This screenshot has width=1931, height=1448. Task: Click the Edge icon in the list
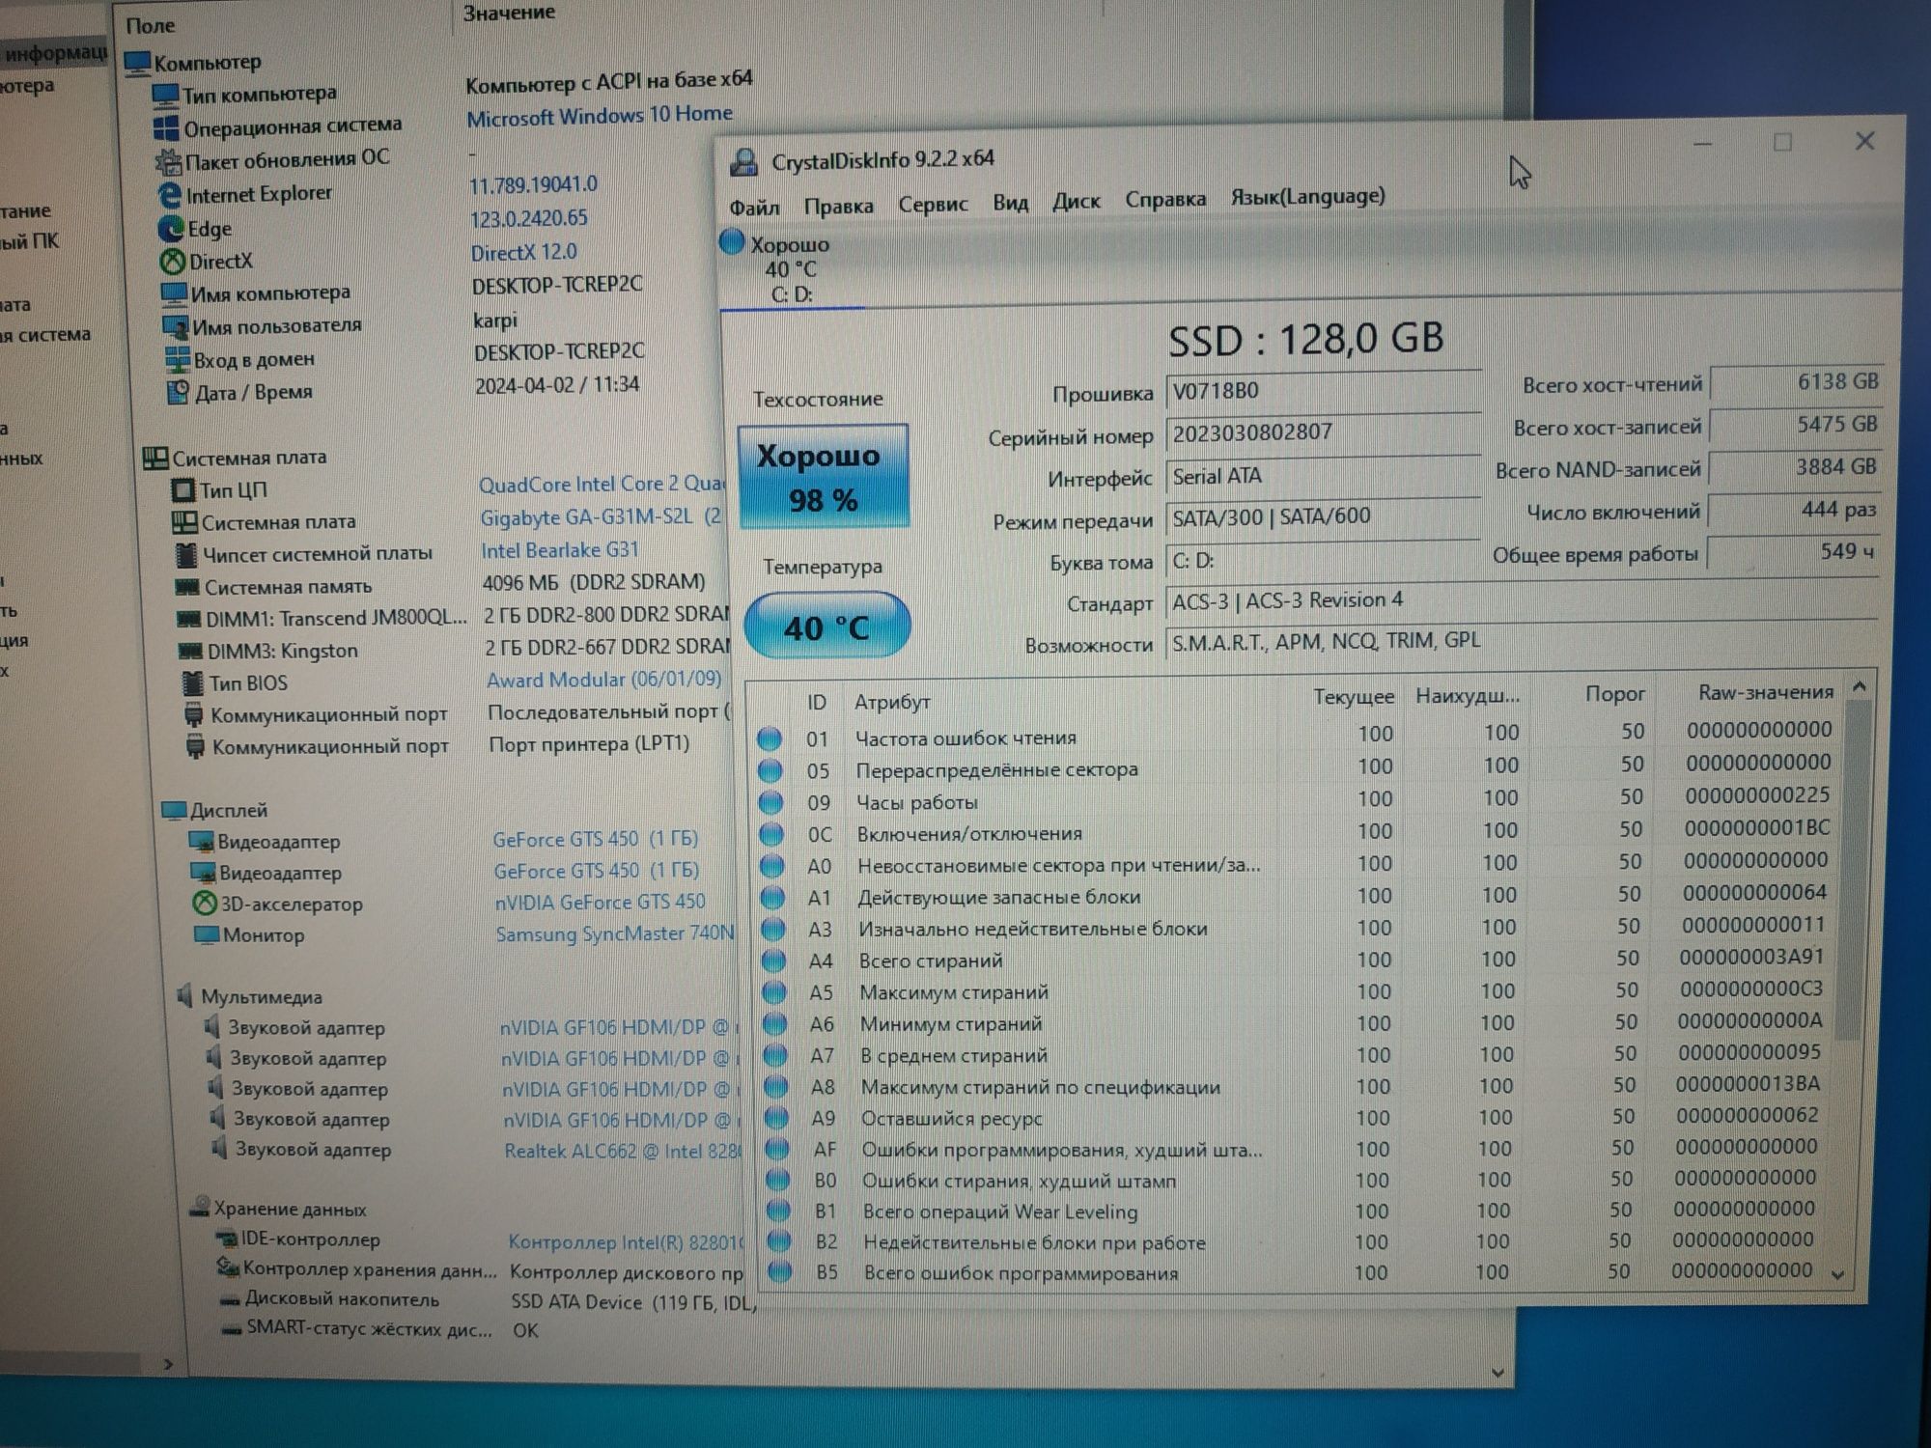171,229
